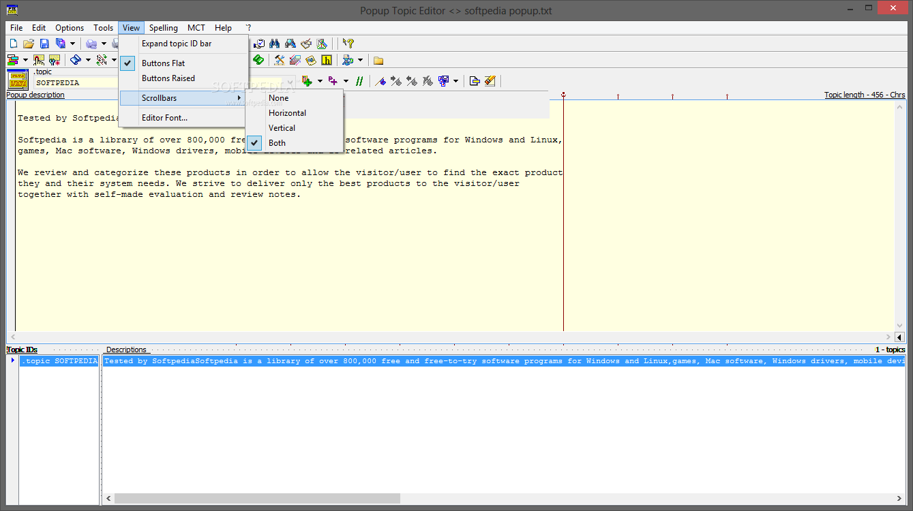Viewport: 913px width, 511px height.
Task: Open dropdown arrow beside Print icon
Action: (x=104, y=44)
